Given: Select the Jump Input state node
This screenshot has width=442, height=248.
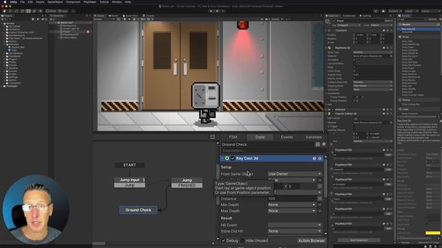Looking at the screenshot, I should pos(130,180).
